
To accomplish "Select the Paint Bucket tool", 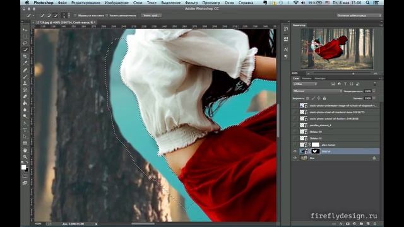I will pos(25,103).
